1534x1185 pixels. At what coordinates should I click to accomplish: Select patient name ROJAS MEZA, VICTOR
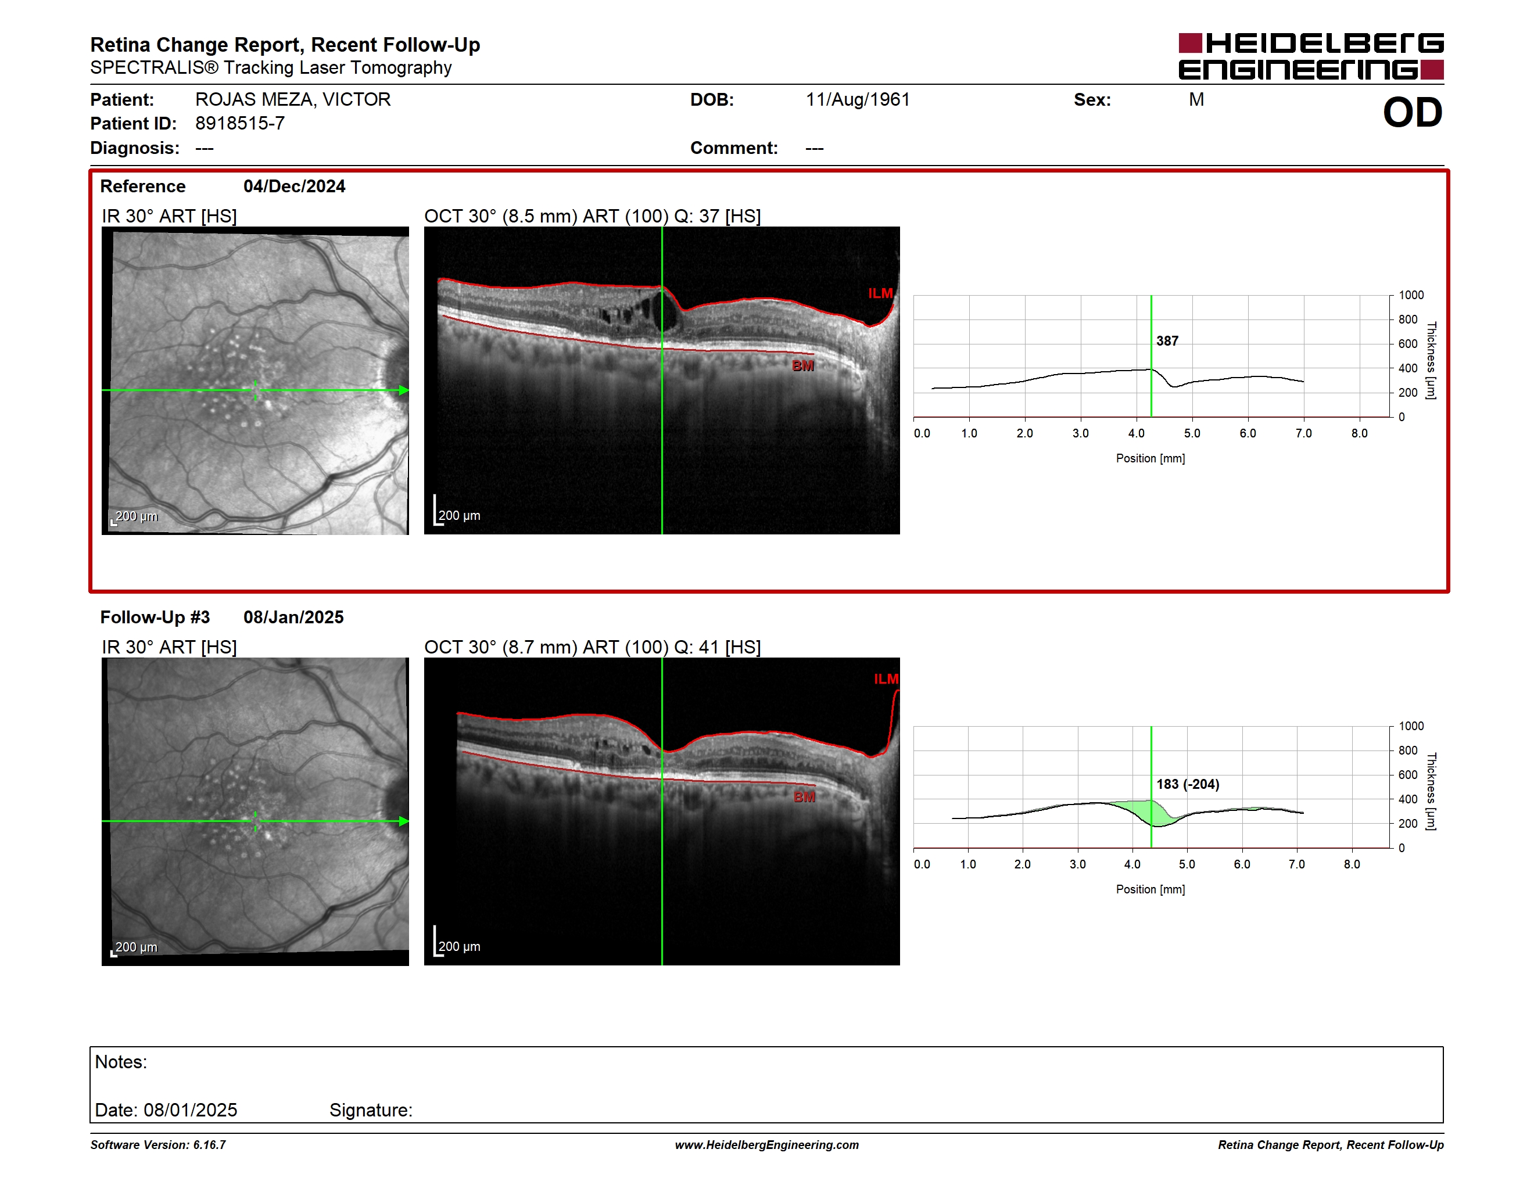coord(293,100)
